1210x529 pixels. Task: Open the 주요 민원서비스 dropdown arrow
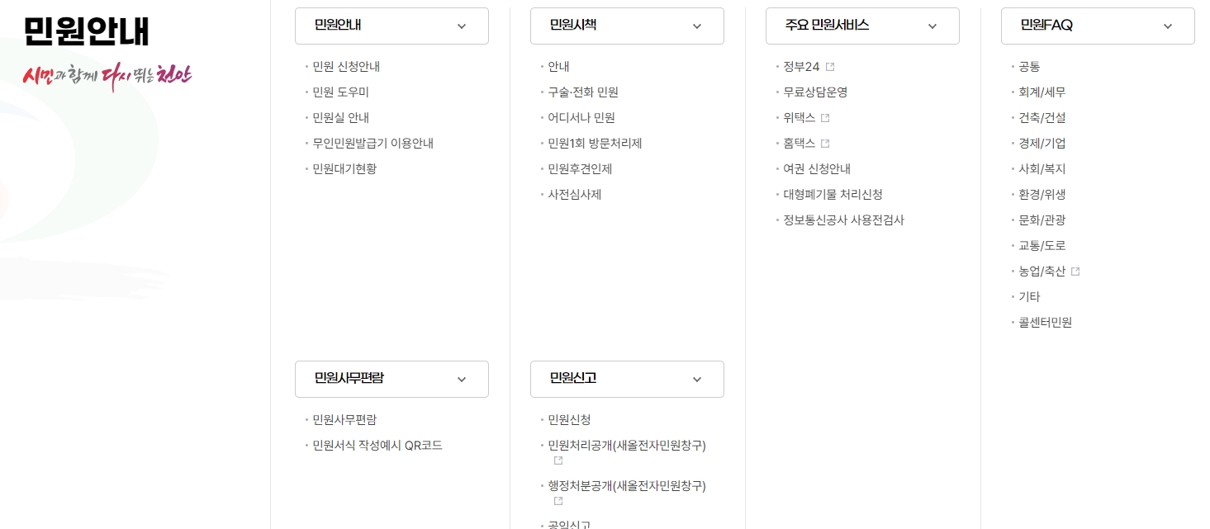(932, 26)
